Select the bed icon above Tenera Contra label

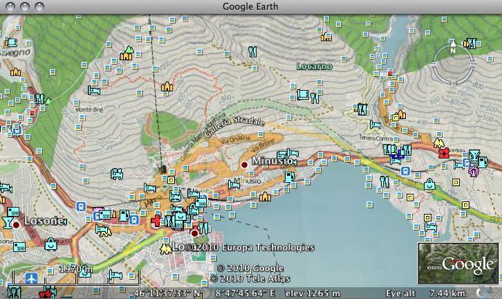coord(375,125)
